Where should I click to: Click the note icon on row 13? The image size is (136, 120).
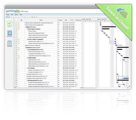coord(19,48)
